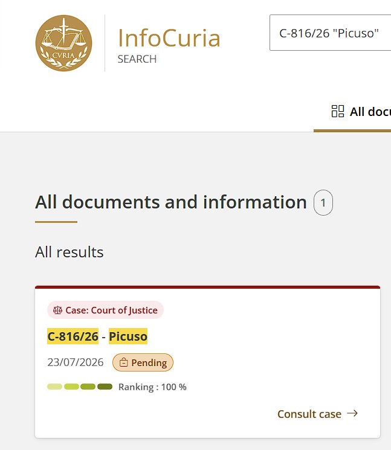Image resolution: width=391 pixels, height=450 pixels.
Task: Click the All documents and information heading
Action: pyautogui.click(x=171, y=202)
